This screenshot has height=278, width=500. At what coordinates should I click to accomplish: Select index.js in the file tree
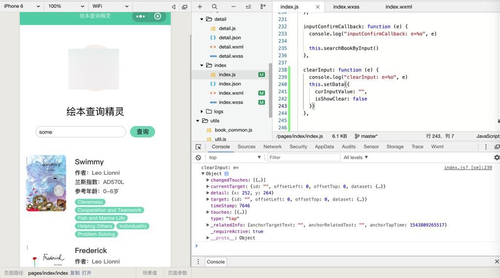(x=227, y=74)
